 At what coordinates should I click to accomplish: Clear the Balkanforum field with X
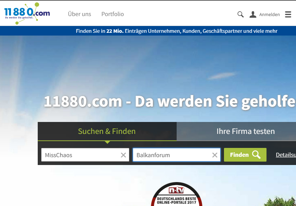215,155
